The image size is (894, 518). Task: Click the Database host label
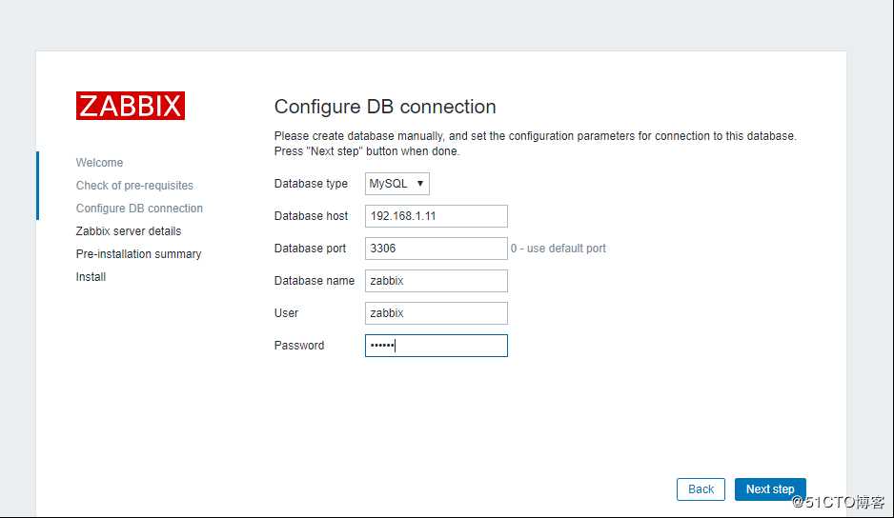click(x=311, y=216)
